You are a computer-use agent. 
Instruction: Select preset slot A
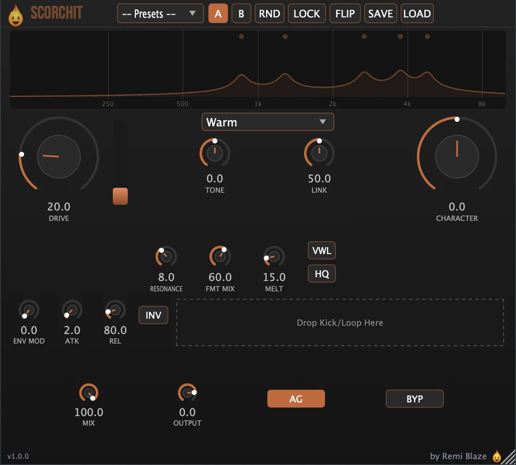tap(218, 13)
